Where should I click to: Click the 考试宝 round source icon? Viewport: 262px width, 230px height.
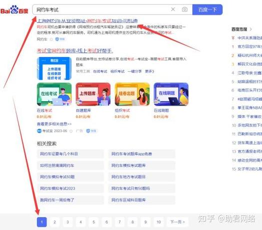click(39, 131)
